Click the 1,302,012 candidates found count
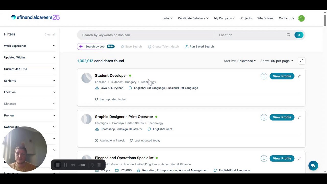This screenshot has height=184, width=327. tap(100, 61)
